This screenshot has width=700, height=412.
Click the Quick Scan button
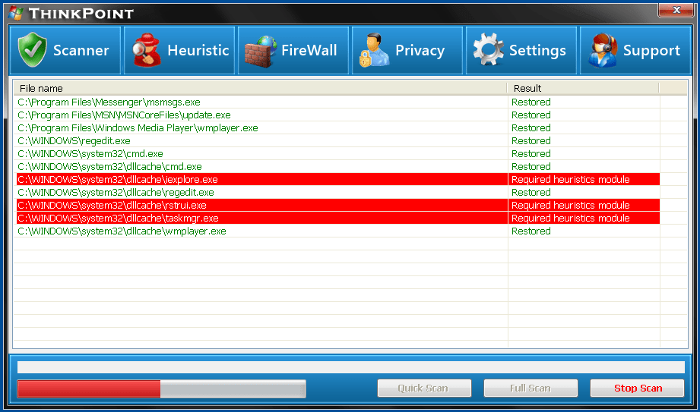(424, 388)
